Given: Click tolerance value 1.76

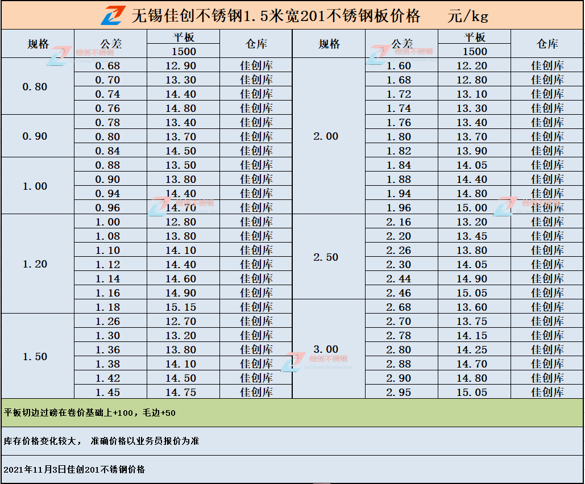Looking at the screenshot, I should 399,122.
